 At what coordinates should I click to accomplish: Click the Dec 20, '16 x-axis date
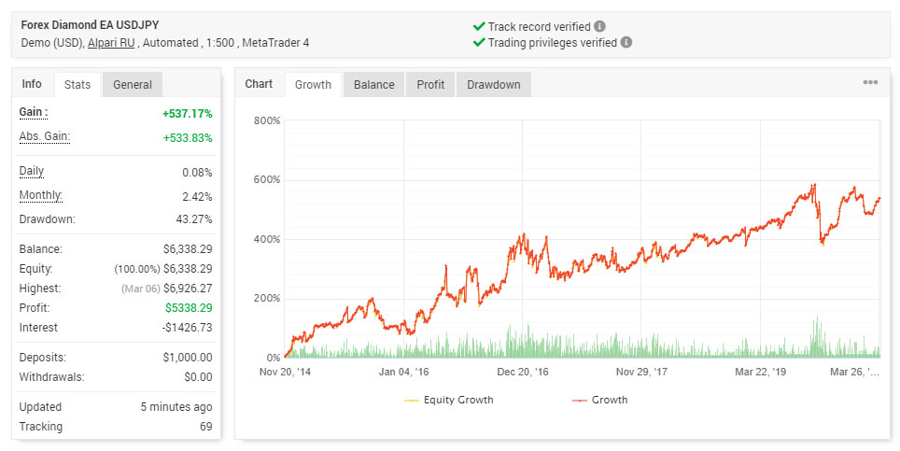(x=523, y=372)
